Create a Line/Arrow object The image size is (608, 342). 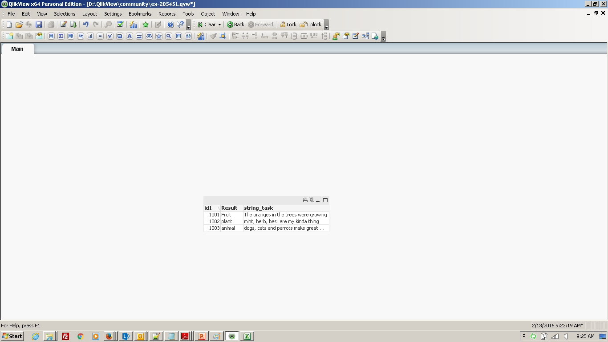tap(139, 36)
